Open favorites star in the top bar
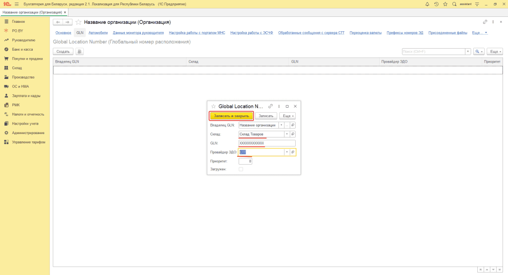 (x=445, y=4)
